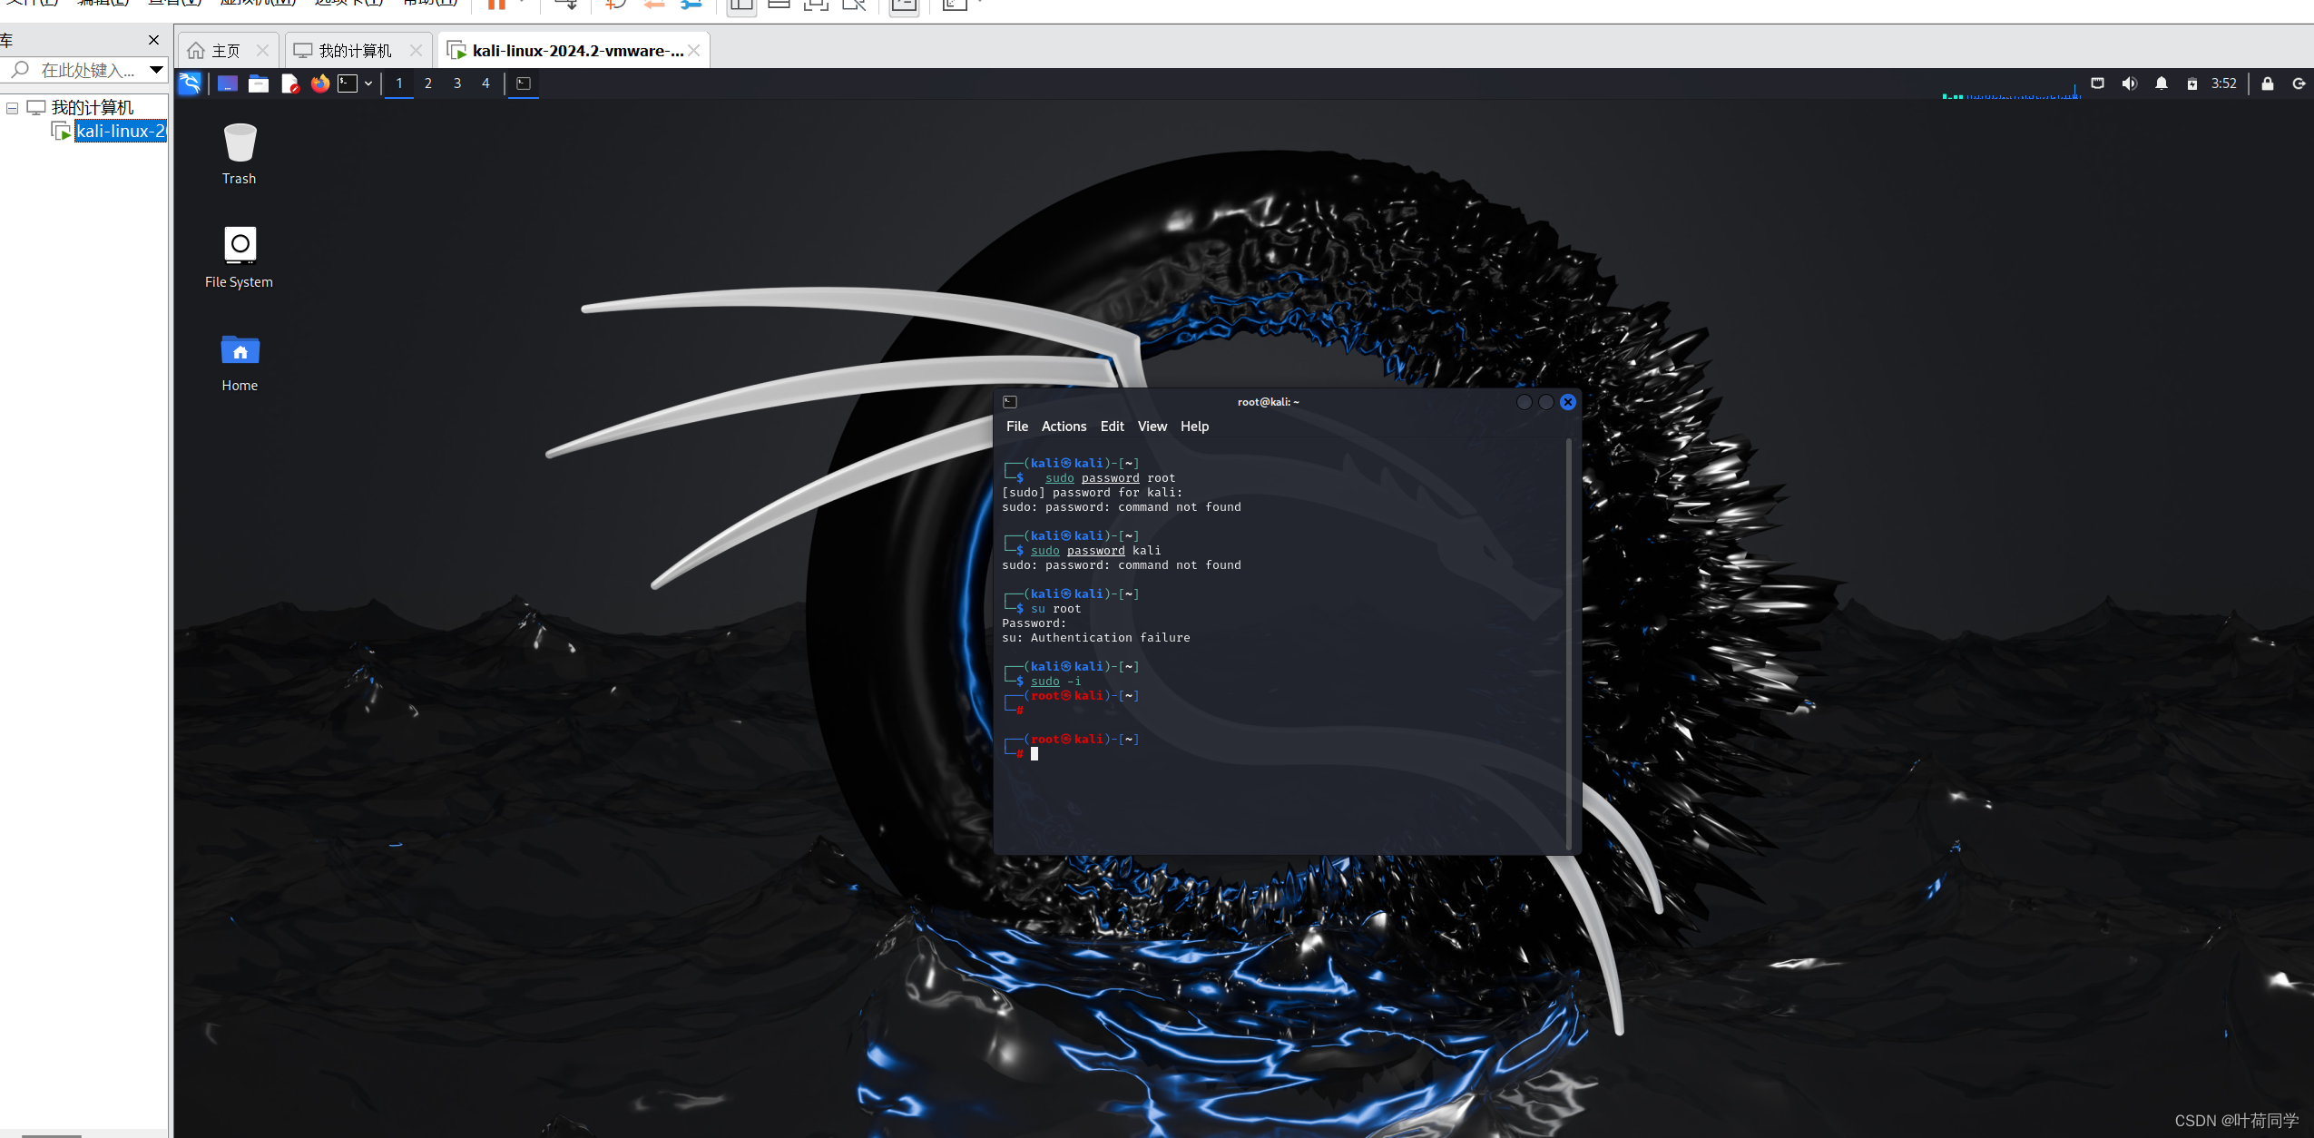Click the terminal window button in taskbar
Screen dimensions: 2314x1138
pos(524,83)
